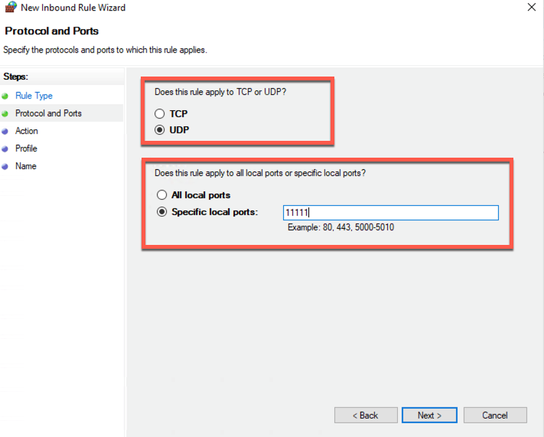Open the Profile step label

(x=26, y=148)
